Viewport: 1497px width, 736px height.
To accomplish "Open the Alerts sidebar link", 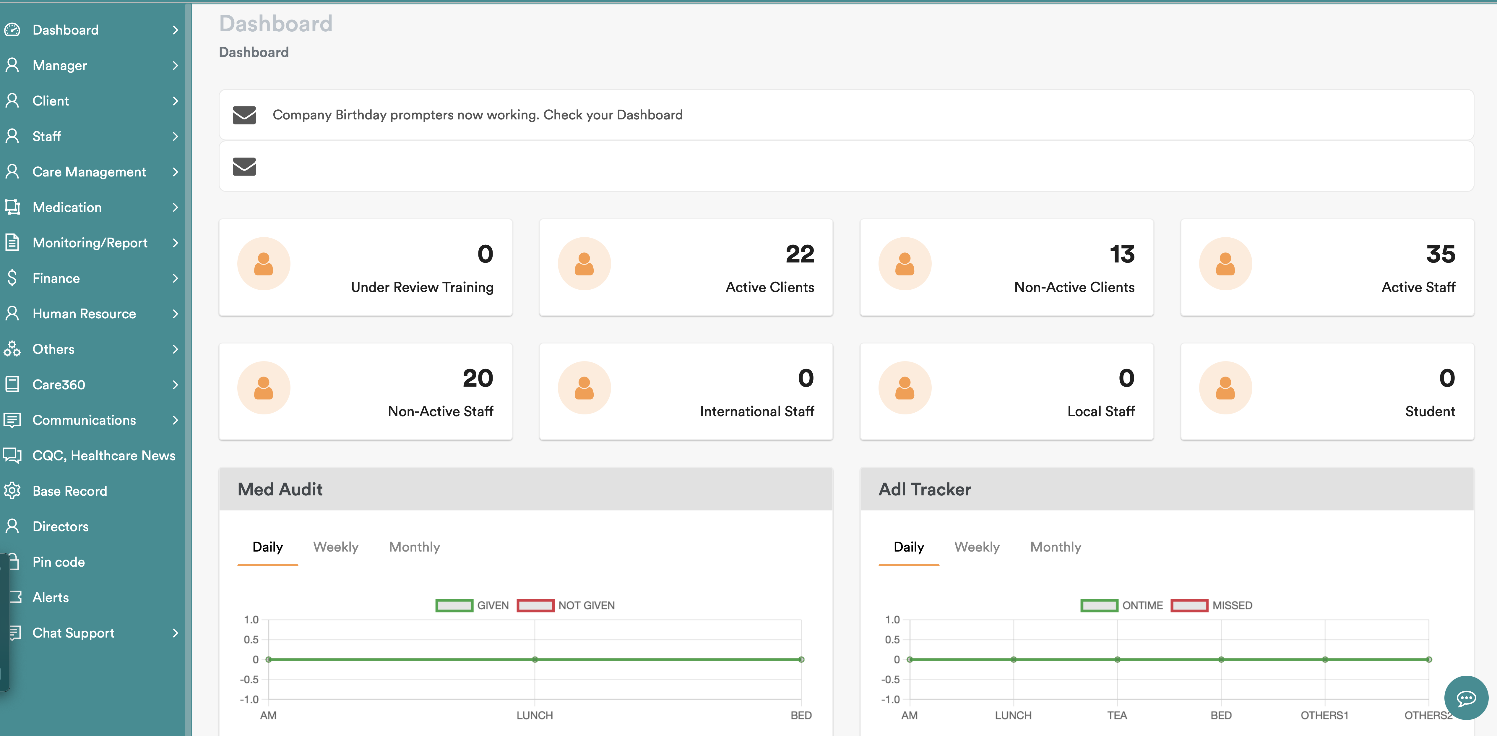I will (51, 598).
